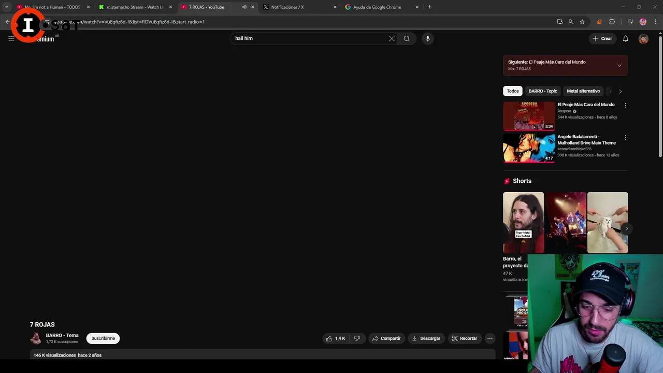
Task: Click the Crear button
Action: point(602,38)
